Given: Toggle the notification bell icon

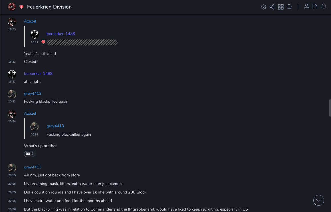Looking at the screenshot, I should [x=324, y=7].
